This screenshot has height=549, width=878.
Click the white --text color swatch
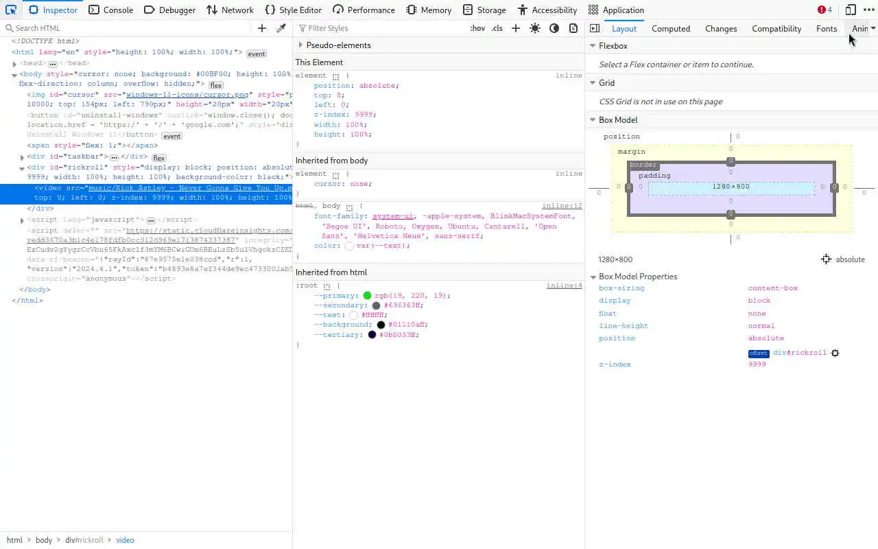pos(354,315)
